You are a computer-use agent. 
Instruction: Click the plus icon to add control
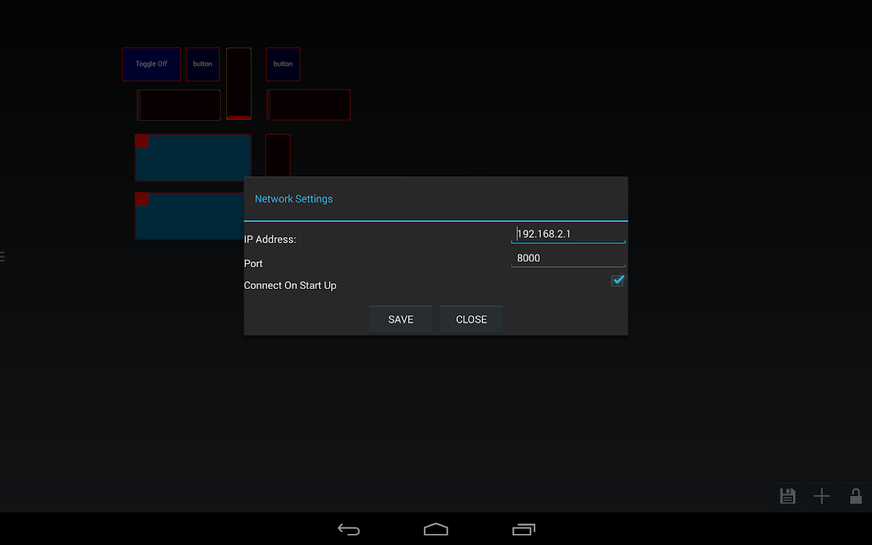point(822,496)
